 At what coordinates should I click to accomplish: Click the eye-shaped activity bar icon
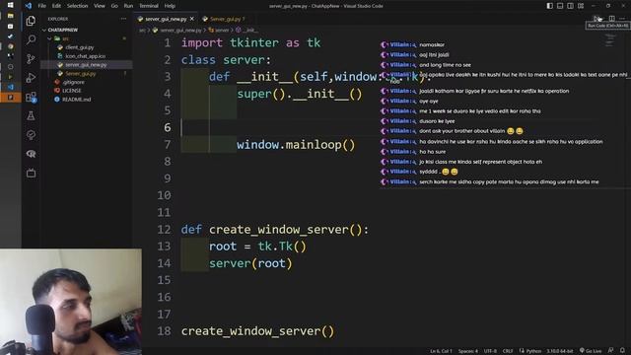31,154
